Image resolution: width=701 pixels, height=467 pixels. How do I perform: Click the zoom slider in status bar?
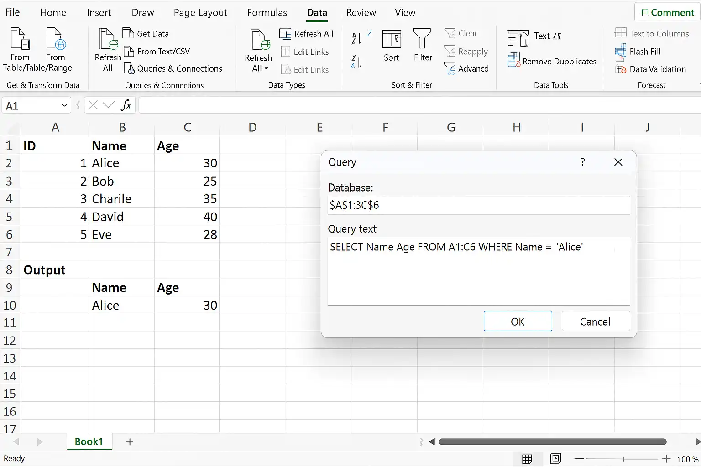pos(623,459)
